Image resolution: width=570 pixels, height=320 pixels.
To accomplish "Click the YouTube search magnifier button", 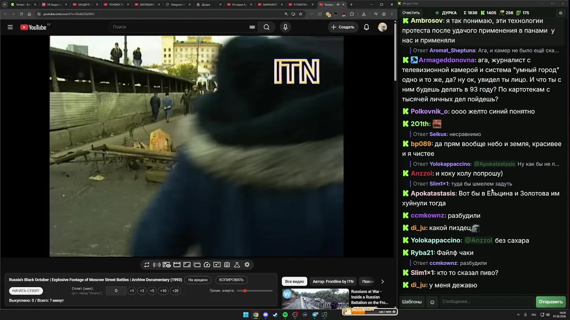I will point(266,27).
